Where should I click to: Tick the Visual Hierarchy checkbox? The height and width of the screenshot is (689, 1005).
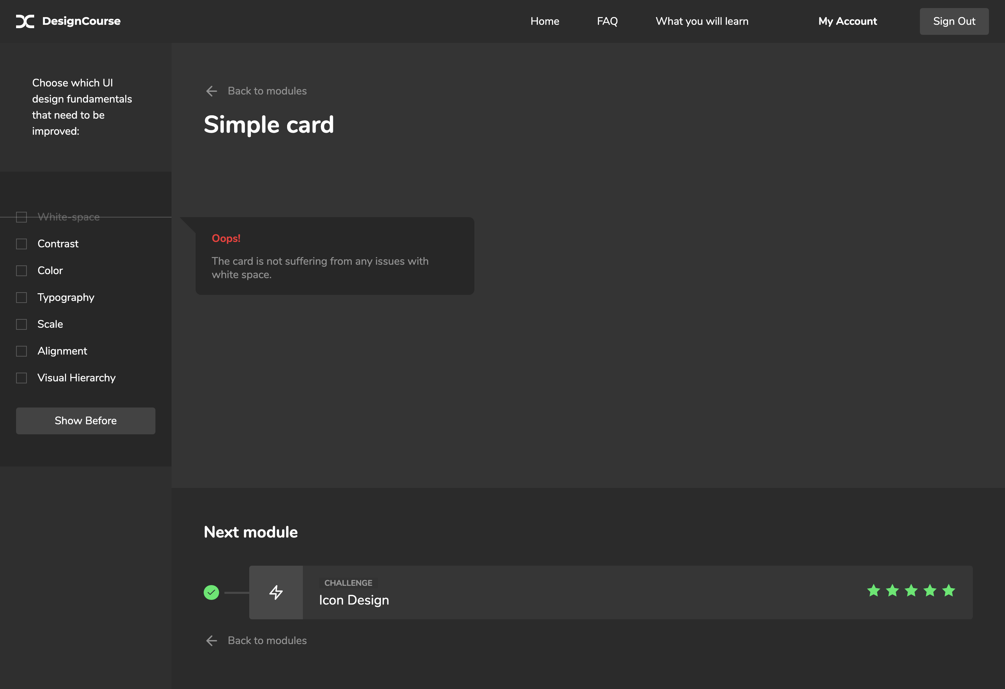(x=22, y=378)
